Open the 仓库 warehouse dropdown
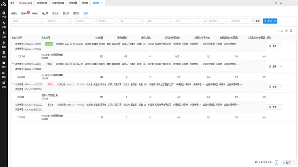 tap(130, 21)
